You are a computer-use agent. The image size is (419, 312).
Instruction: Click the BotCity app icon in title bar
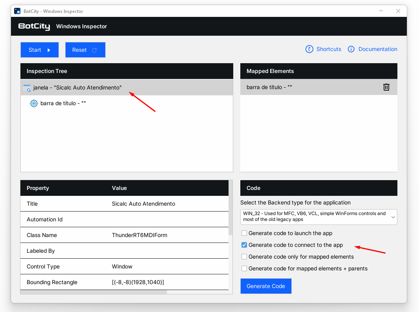coord(17,11)
